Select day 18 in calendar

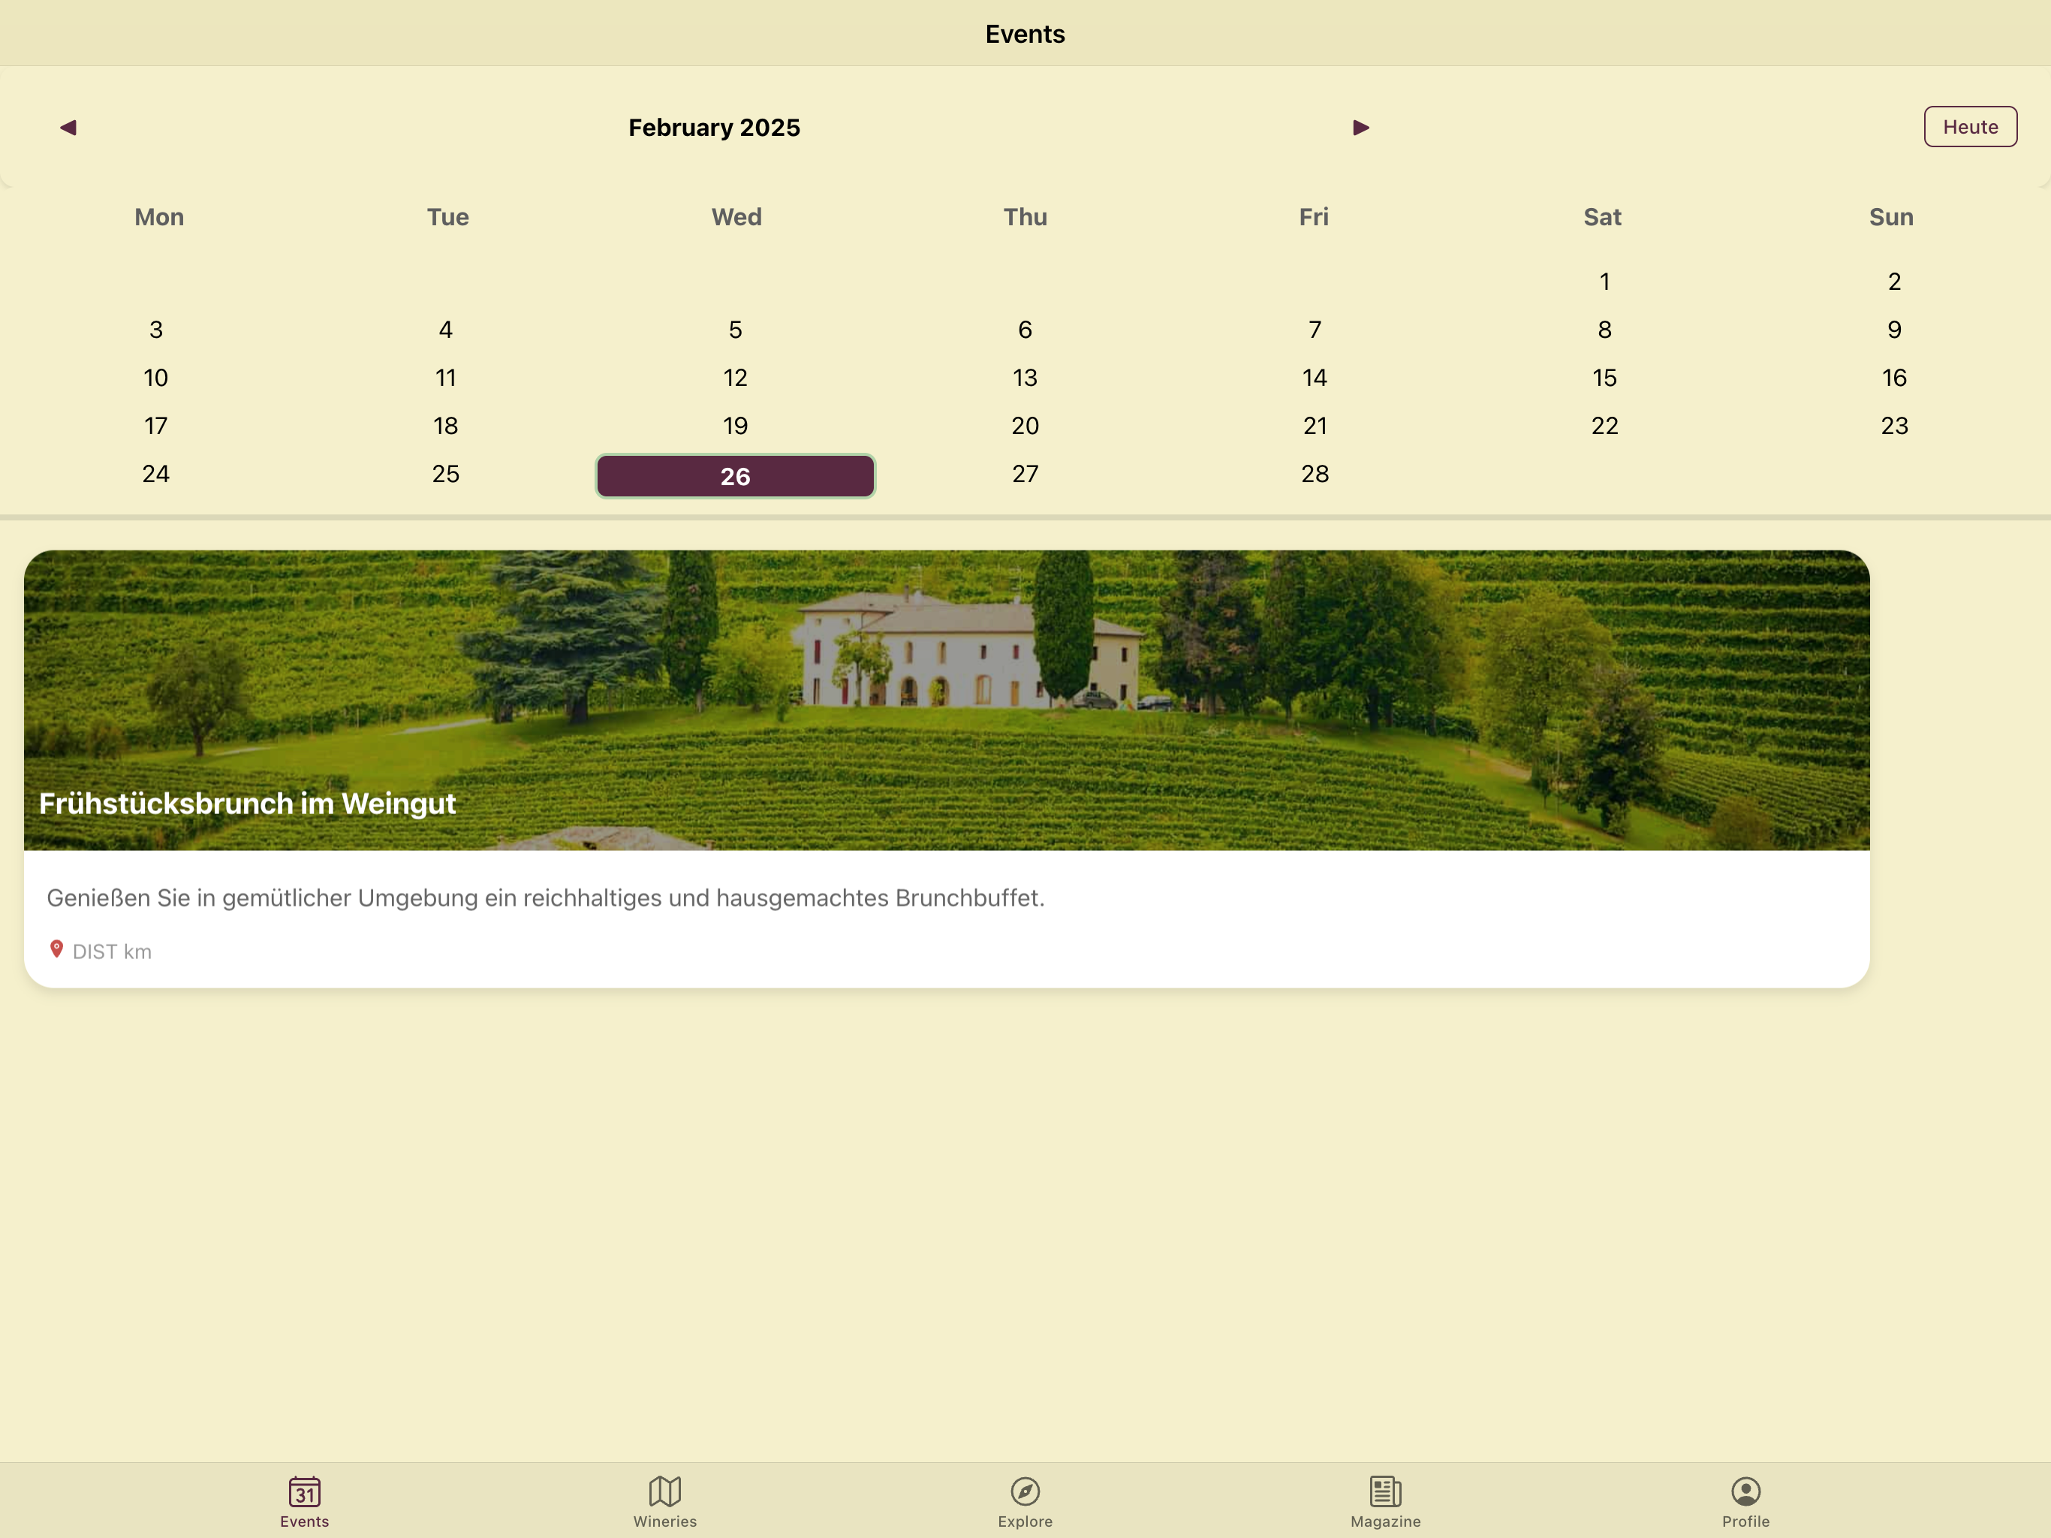click(446, 426)
